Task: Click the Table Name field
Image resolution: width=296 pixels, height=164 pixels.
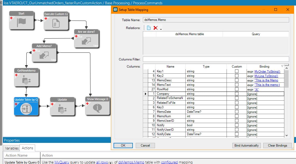Action: pyautogui.click(x=216, y=20)
